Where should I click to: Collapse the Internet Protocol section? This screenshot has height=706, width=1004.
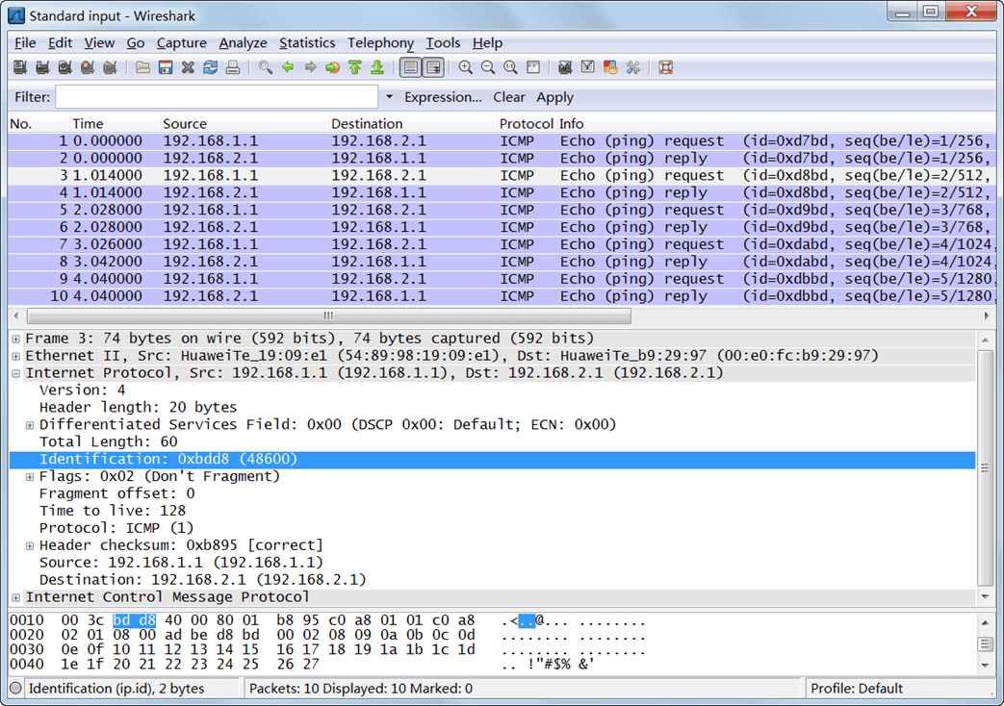click(x=16, y=373)
